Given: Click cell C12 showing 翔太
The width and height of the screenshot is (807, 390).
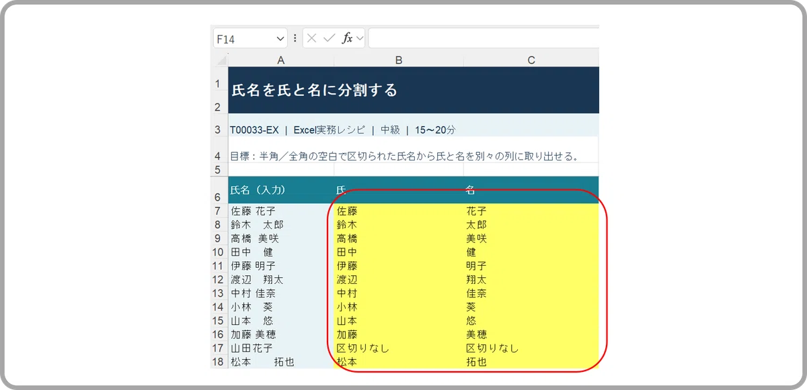Looking at the screenshot, I should click(x=531, y=279).
